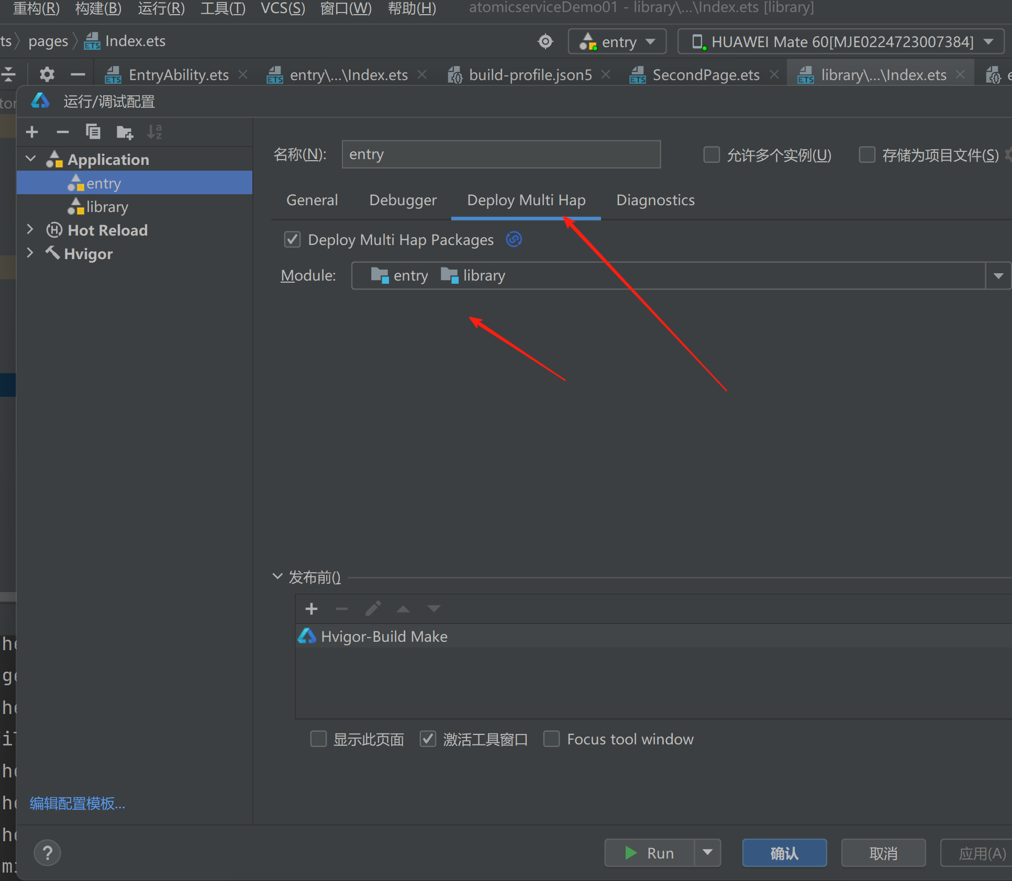Viewport: 1012px width, 881px height.
Task: Click the remove before-launch task minus icon
Action: point(342,609)
